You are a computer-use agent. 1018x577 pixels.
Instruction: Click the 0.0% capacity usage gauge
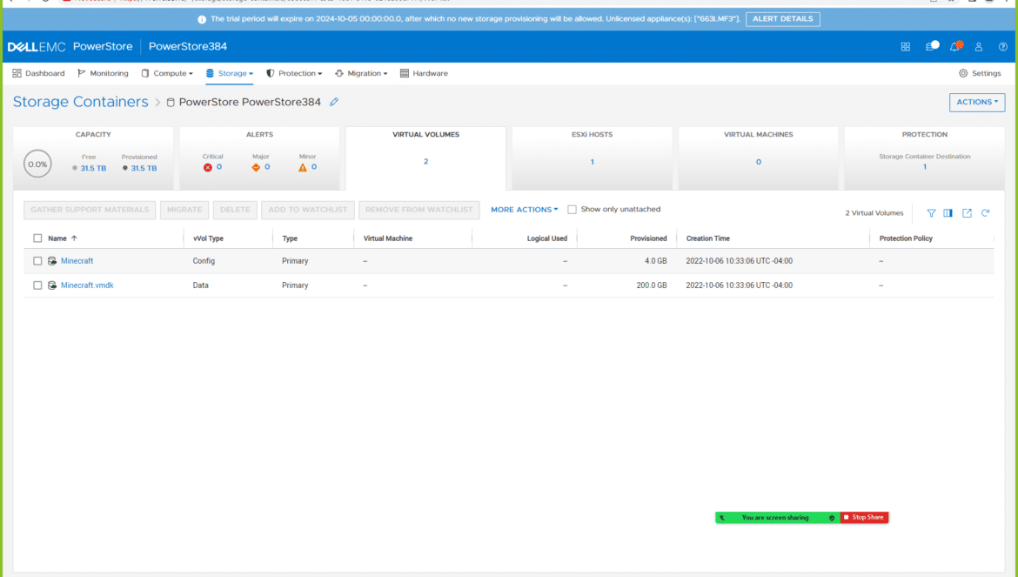click(37, 164)
